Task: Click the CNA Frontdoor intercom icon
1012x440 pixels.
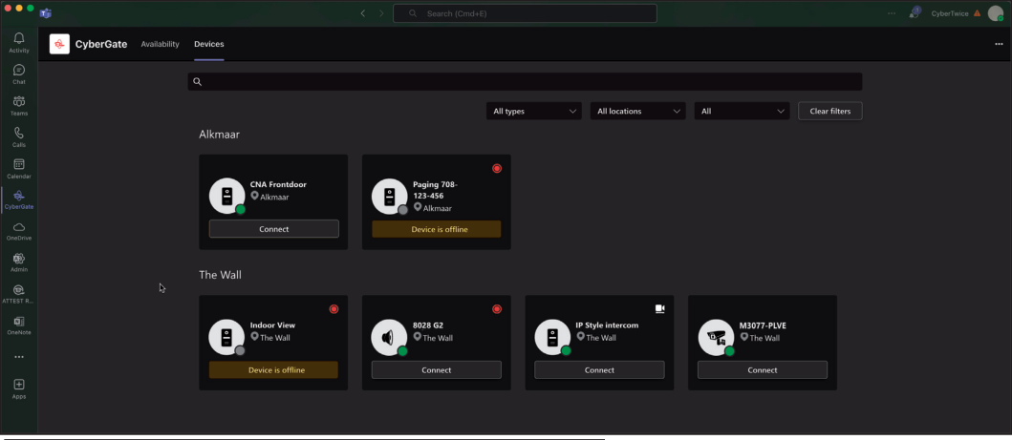Action: pos(226,197)
